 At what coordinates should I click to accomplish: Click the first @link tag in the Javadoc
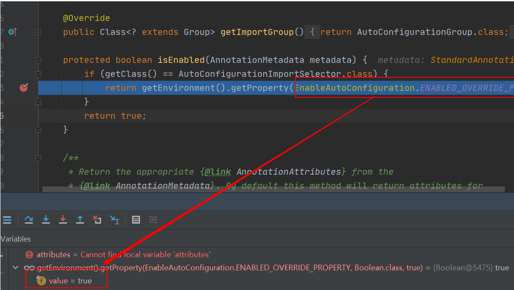218,172
